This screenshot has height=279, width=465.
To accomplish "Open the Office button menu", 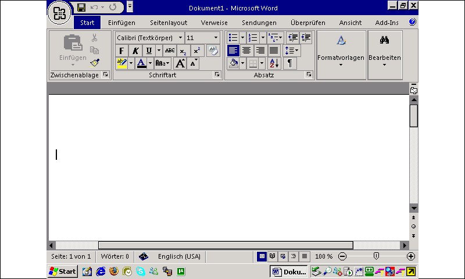I will click(59, 13).
